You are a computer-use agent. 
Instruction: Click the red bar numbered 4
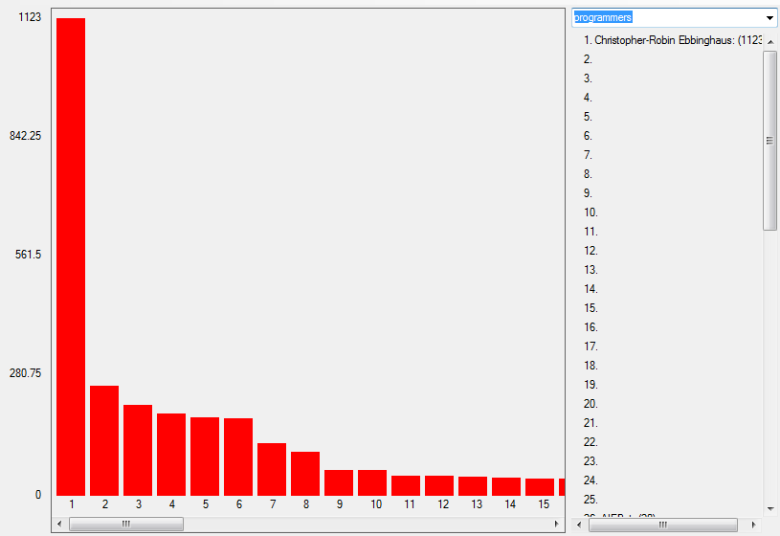pos(171,455)
